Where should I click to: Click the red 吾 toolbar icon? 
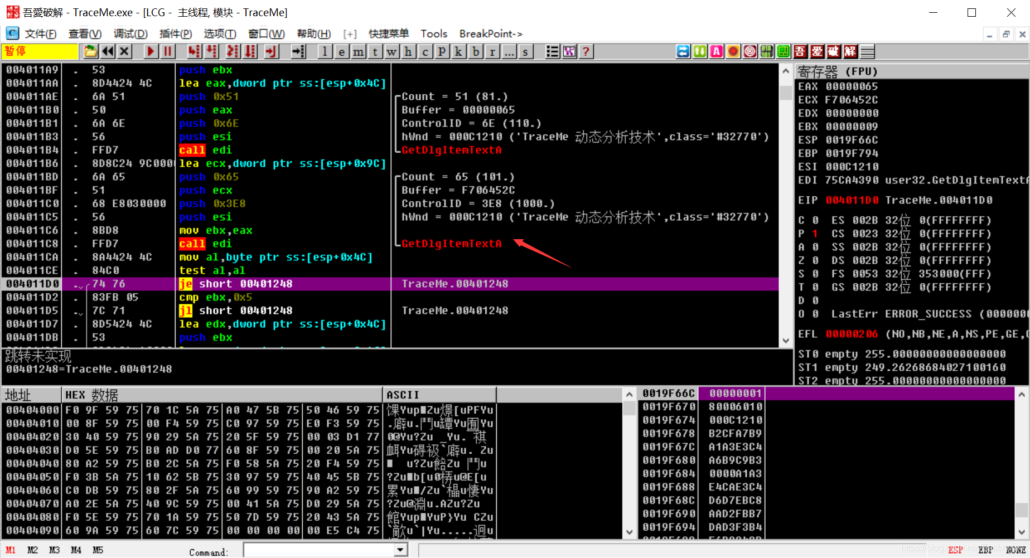pos(800,52)
